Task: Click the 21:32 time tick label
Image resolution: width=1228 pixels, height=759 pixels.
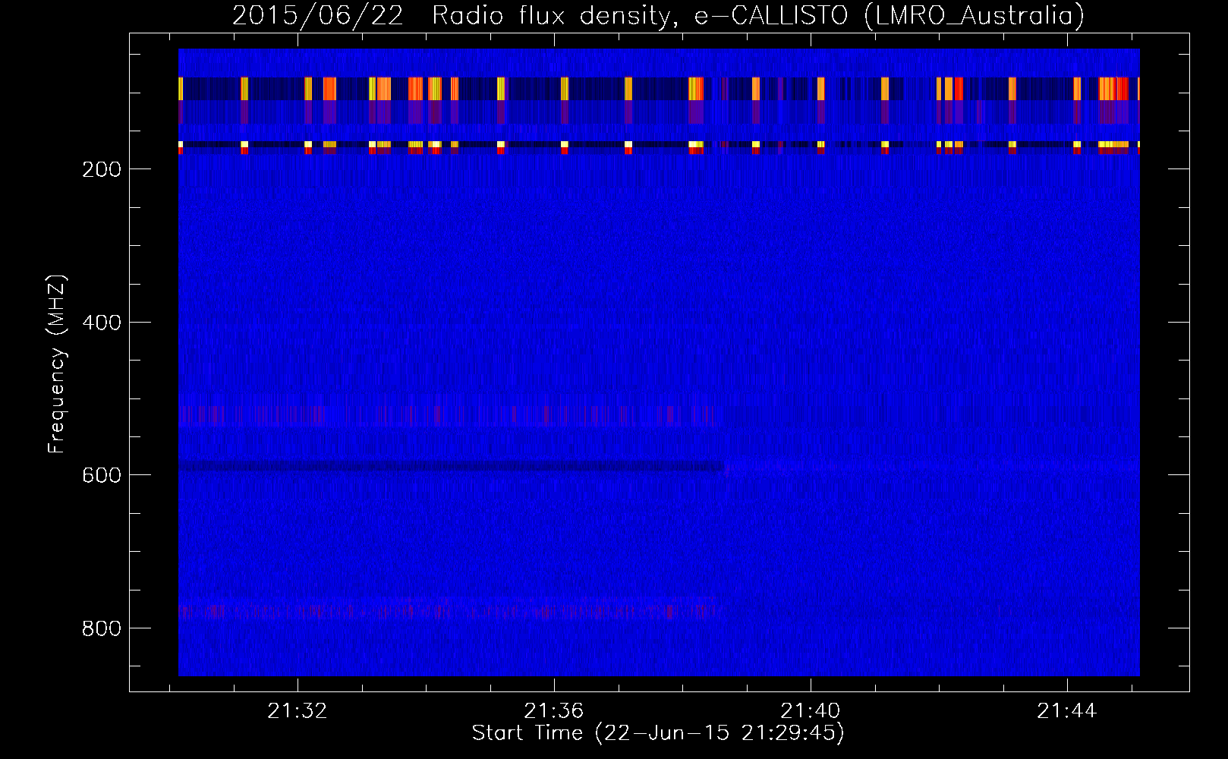Action: pyautogui.click(x=298, y=710)
